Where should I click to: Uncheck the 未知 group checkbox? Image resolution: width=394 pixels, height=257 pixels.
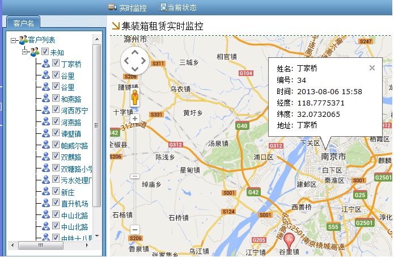point(45,51)
